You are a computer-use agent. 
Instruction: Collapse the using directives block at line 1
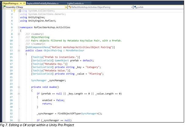click(x=19, y=11)
